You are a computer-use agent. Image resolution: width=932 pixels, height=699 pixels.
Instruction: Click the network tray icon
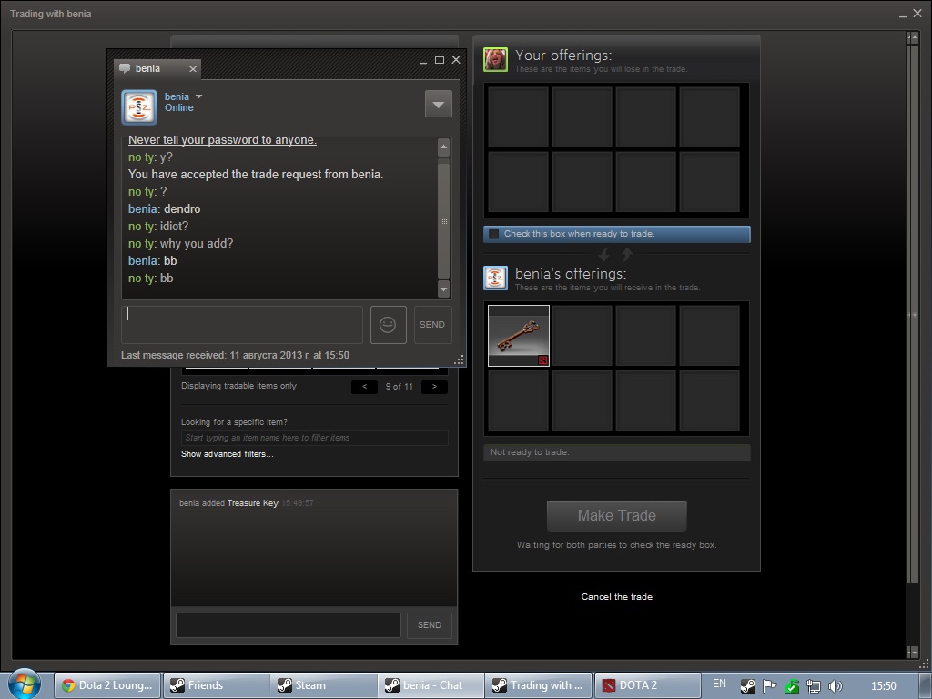[813, 685]
